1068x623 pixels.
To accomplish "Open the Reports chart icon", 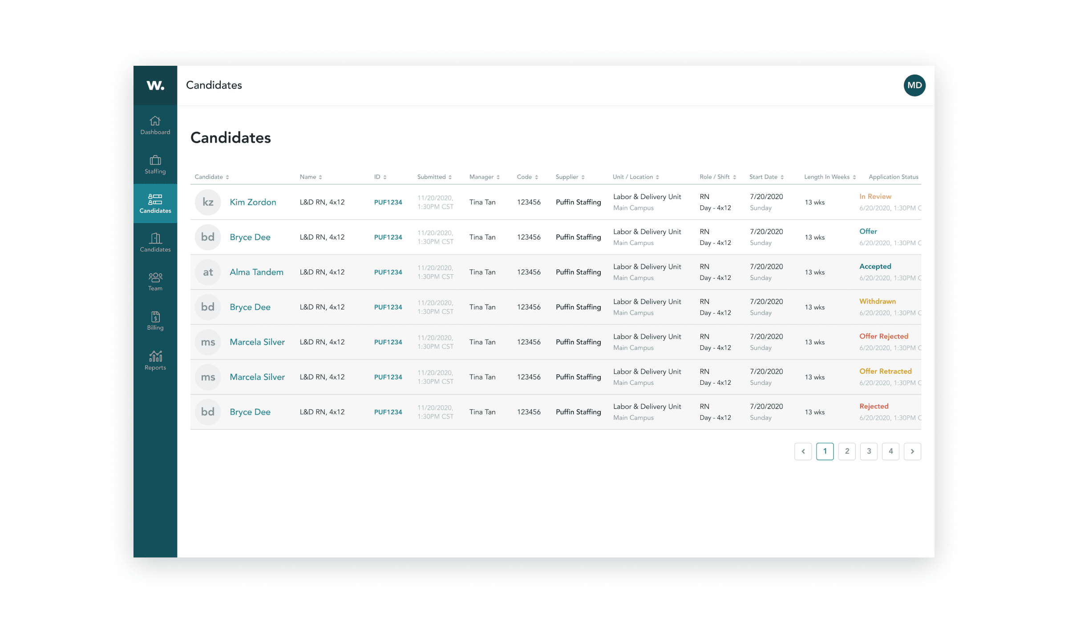I will [155, 356].
